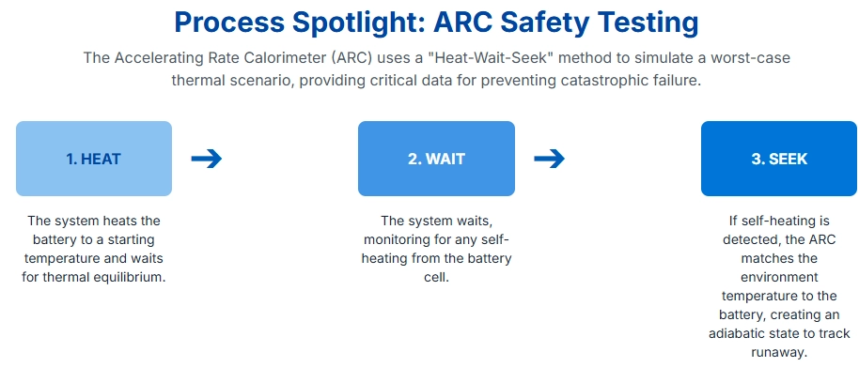
Task: Click "monitoring for any self-" line under WAIT
Action: (436, 239)
